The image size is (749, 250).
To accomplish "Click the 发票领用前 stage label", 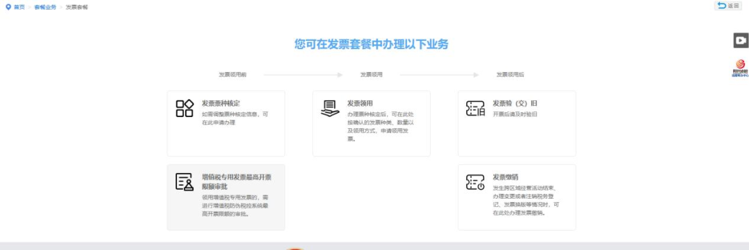I will tap(232, 75).
